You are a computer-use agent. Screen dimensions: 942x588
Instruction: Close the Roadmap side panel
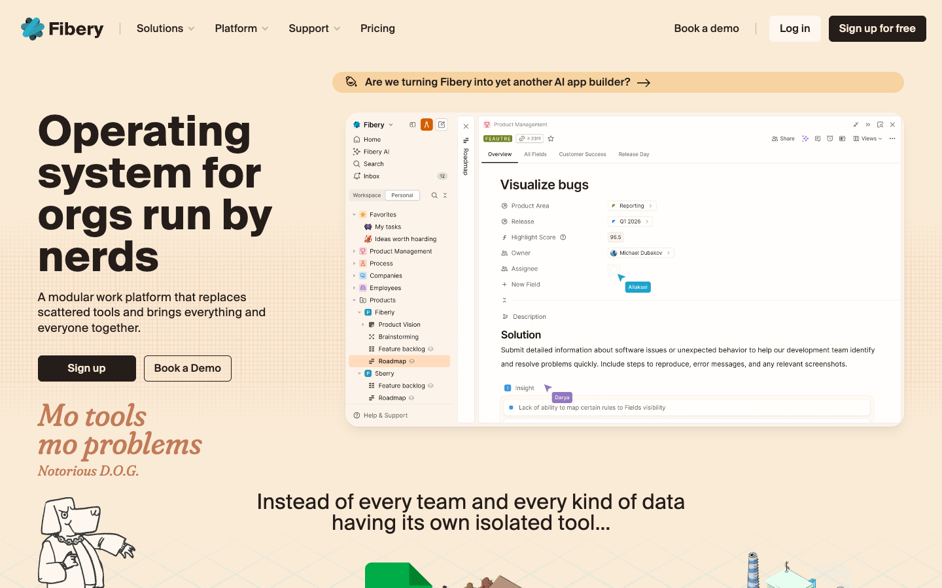coord(466,126)
